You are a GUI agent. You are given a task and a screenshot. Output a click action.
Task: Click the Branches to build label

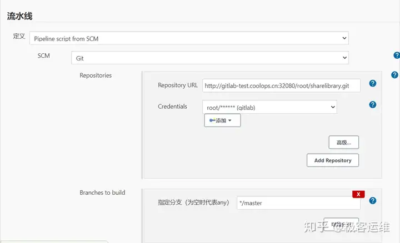pyautogui.click(x=102, y=193)
